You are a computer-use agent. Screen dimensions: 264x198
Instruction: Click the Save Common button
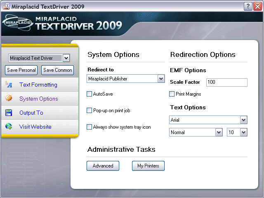click(58, 70)
